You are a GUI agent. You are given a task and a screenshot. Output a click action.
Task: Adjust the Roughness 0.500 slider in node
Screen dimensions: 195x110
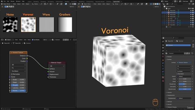[x=18, y=85]
